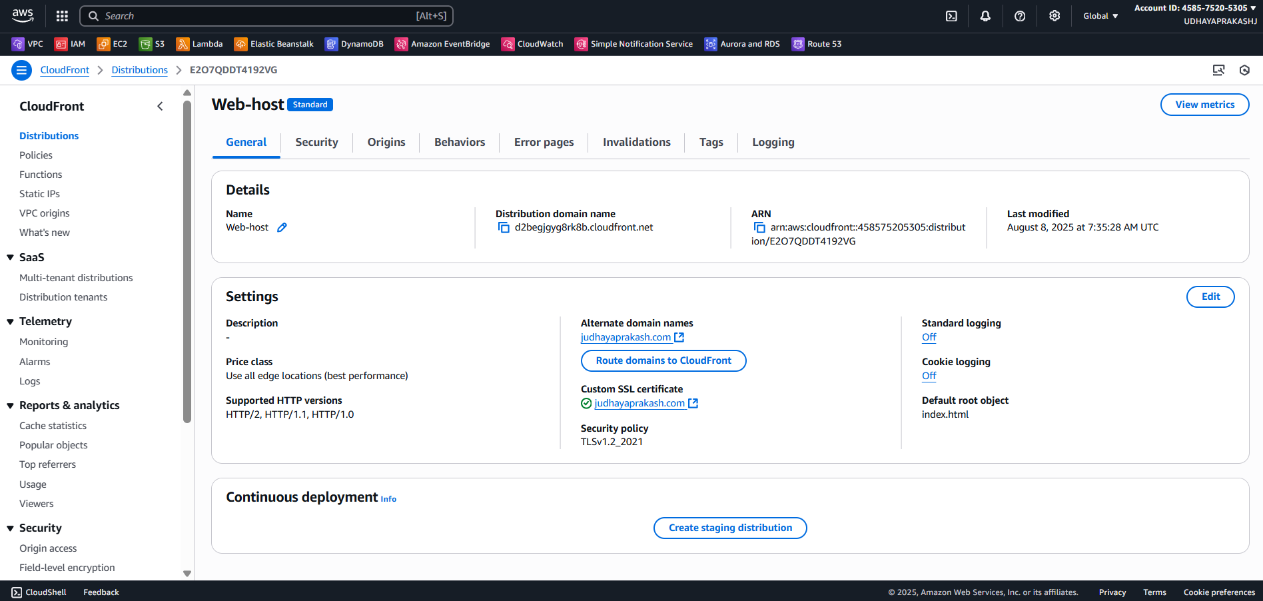This screenshot has height=601, width=1263.
Task: Open Lambda shortcut in favorites bar
Action: (199, 44)
